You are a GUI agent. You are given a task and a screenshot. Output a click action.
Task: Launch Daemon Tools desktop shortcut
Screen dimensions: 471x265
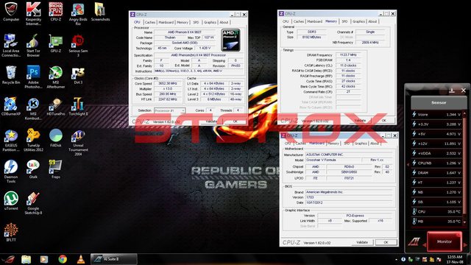point(11,172)
